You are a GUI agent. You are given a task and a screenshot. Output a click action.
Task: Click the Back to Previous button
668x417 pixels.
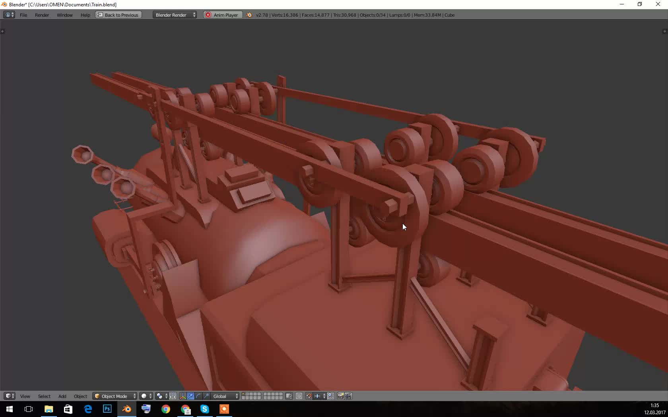point(118,15)
